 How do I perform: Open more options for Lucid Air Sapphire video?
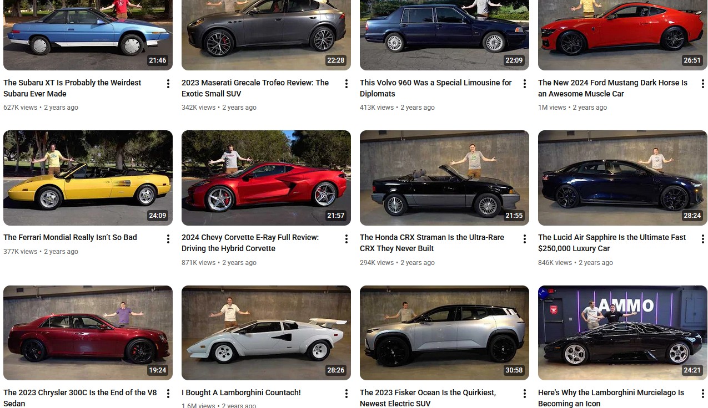coord(702,239)
